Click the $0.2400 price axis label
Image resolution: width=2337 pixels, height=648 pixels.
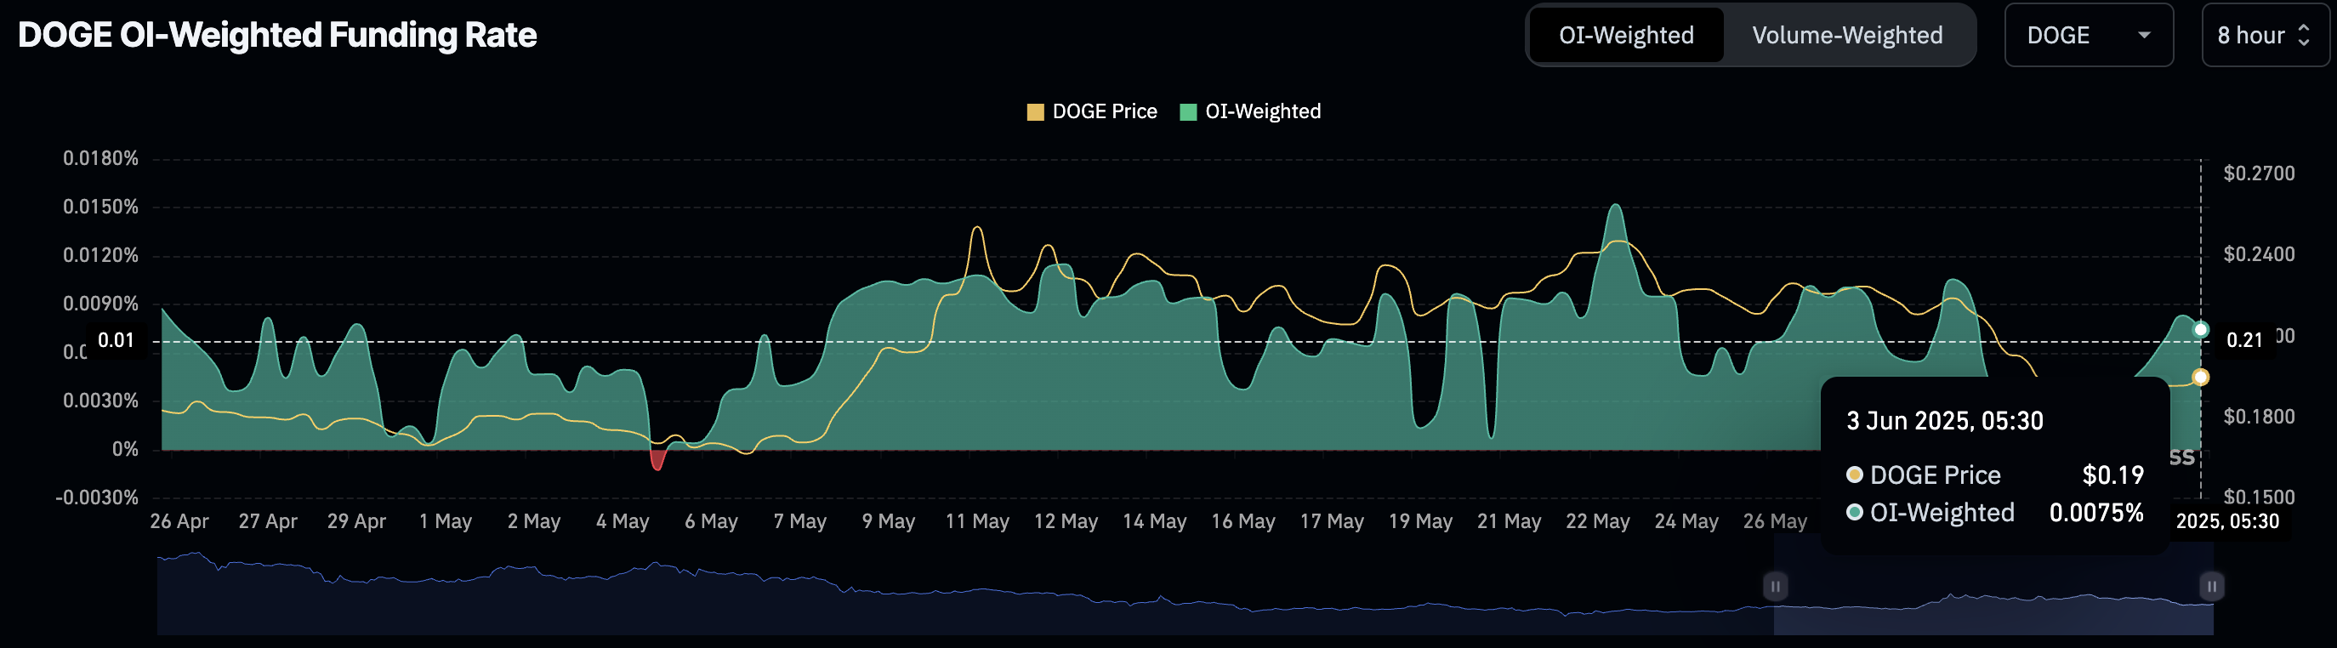point(2259,254)
